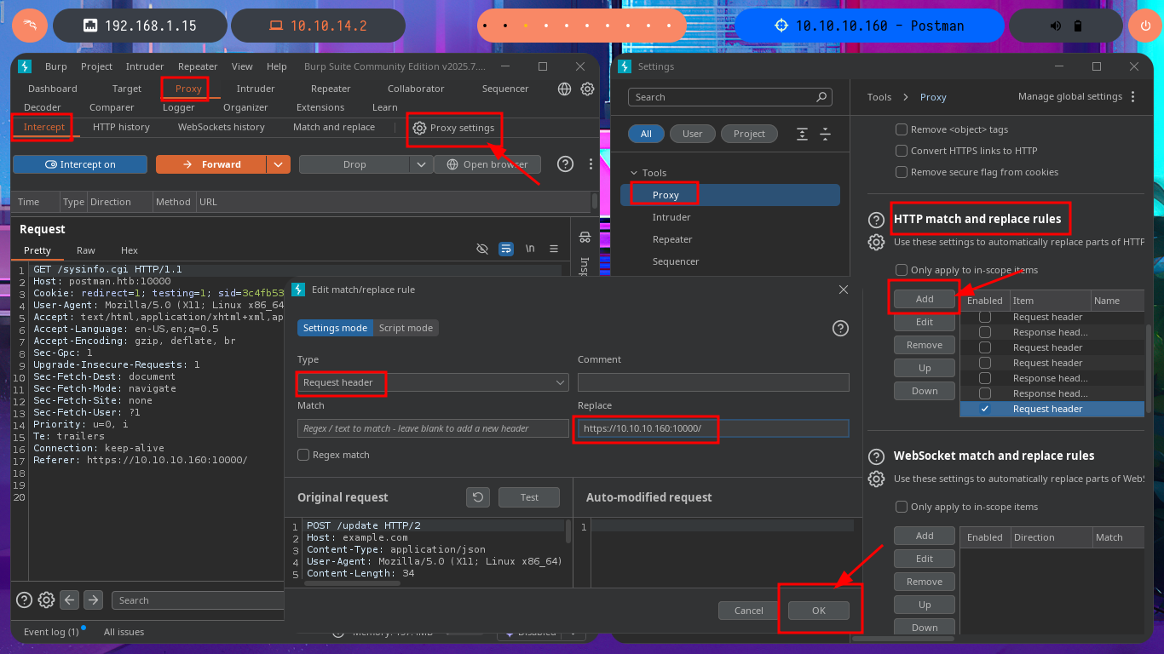Image resolution: width=1164 pixels, height=654 pixels.
Task: Click the expand all sections icon in Settings
Action: 802,134
